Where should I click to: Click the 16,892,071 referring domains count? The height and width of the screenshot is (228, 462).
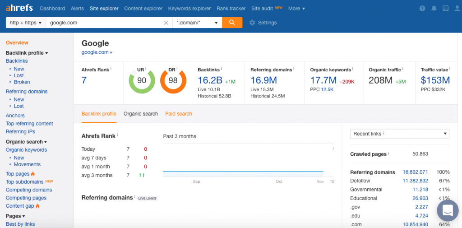tap(416, 172)
